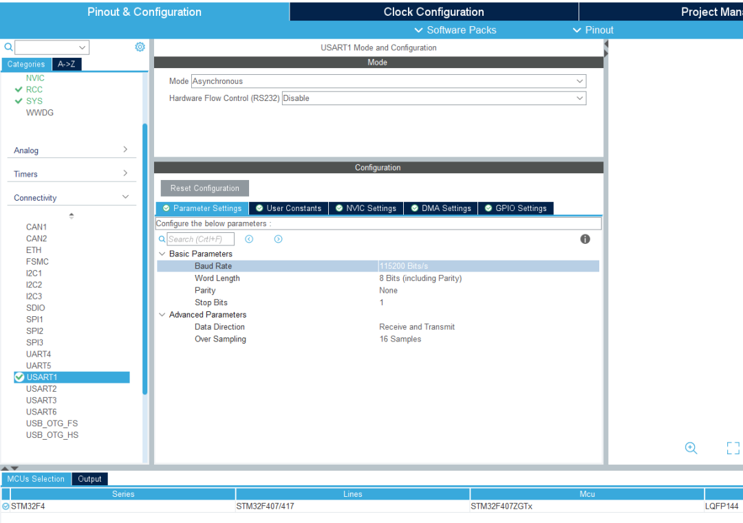Click the fit-to-screen brackets icon
Screen dimensions: 743x523
[733, 447]
